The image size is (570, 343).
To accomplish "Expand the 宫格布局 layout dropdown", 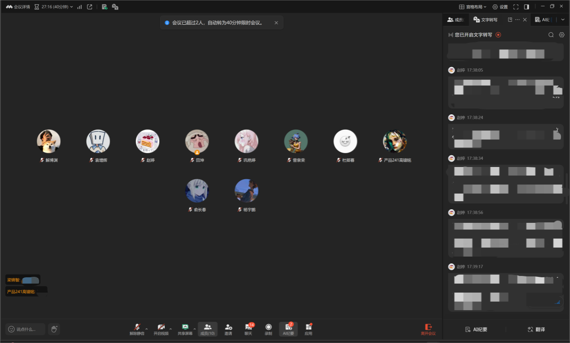I will (x=472, y=7).
